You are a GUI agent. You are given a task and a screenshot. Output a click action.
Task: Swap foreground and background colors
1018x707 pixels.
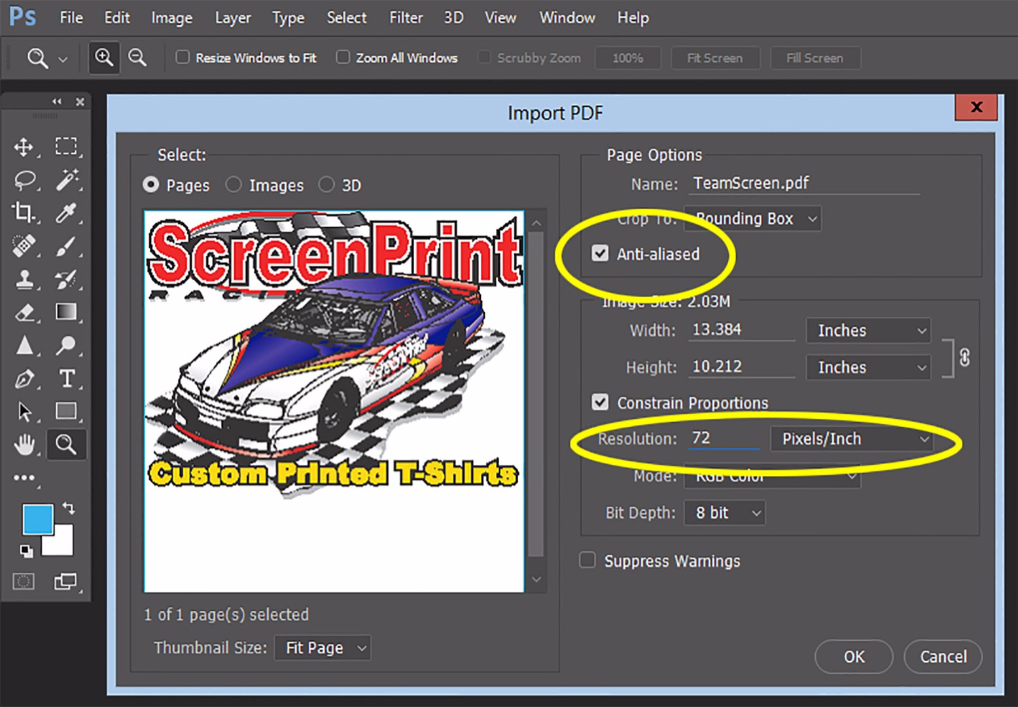tap(68, 507)
